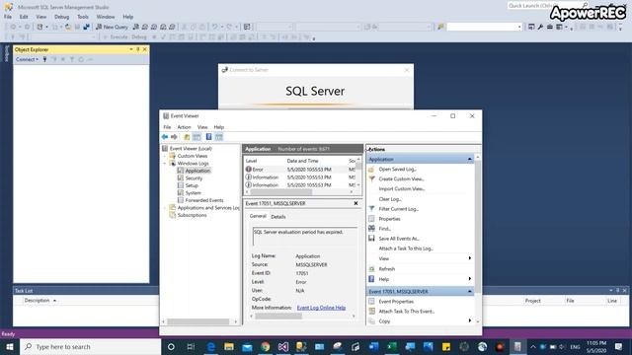Go forward in Event Viewer toolbar

(174, 137)
